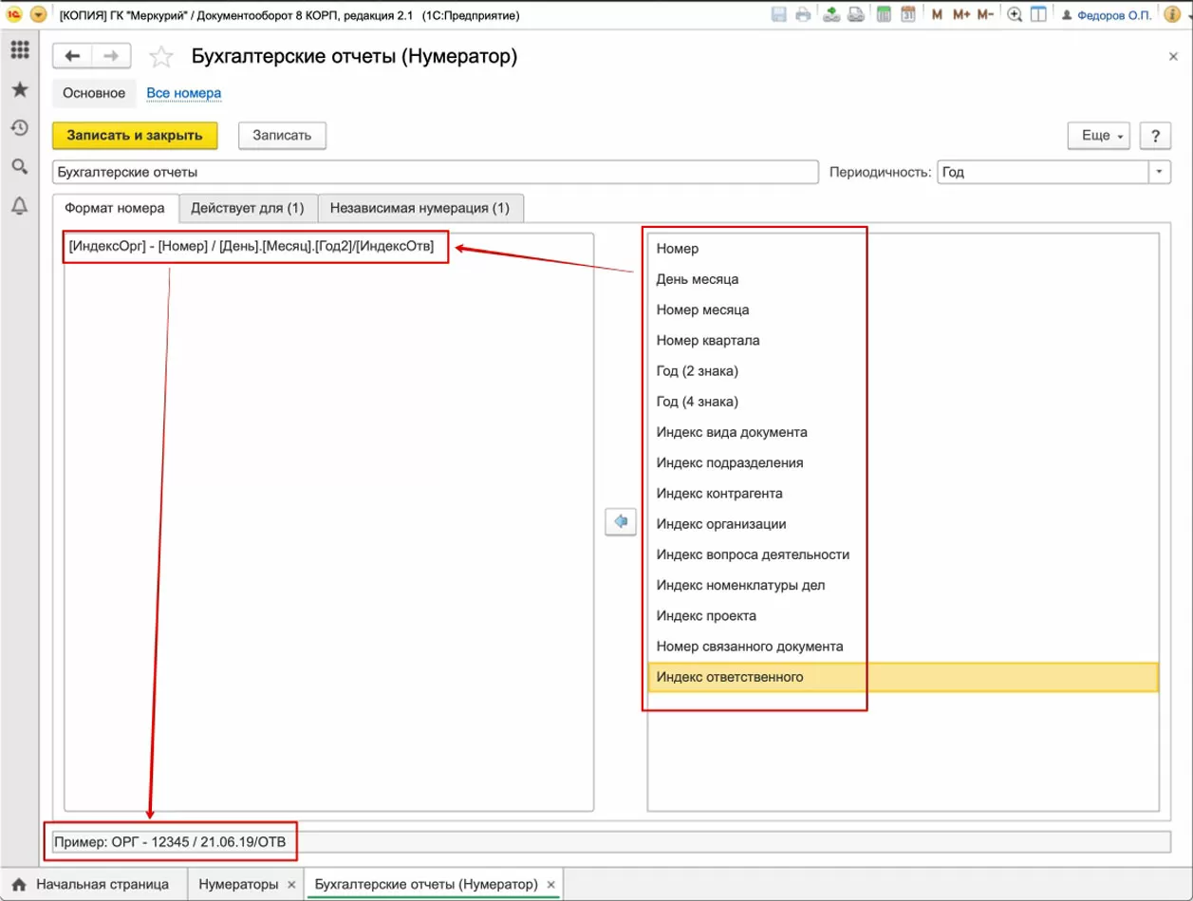Open Favorites via the star sidebar icon
This screenshot has height=901, width=1193.
19,89
